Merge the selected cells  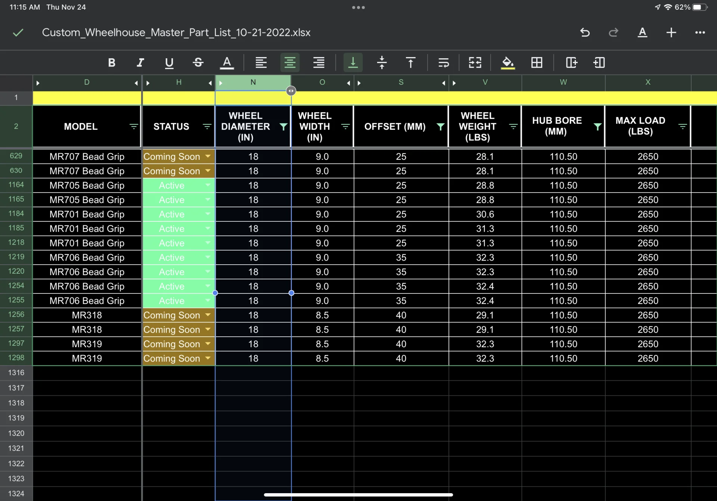click(475, 62)
